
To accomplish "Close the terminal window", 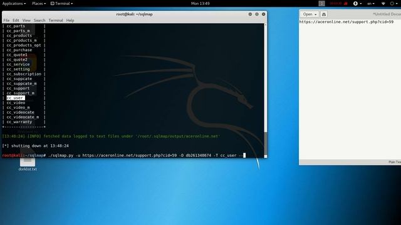I will 263,14.
